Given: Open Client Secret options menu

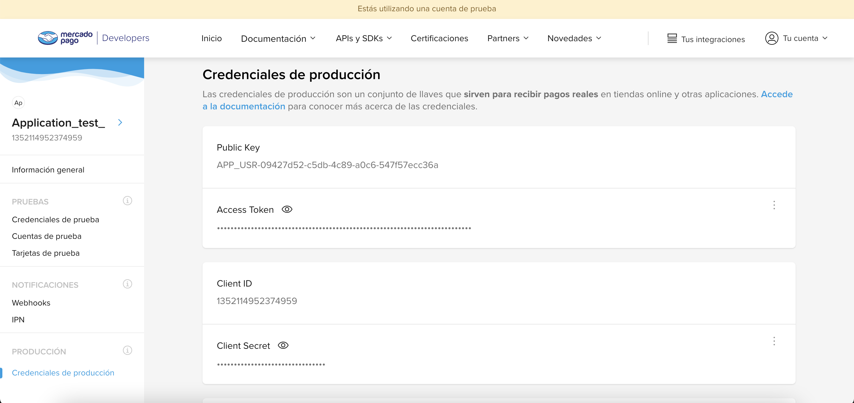Looking at the screenshot, I should click(773, 341).
